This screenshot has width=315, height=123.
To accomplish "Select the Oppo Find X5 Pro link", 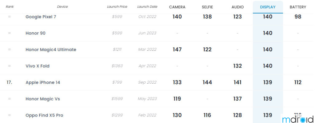I will pyautogui.click(x=44, y=115).
